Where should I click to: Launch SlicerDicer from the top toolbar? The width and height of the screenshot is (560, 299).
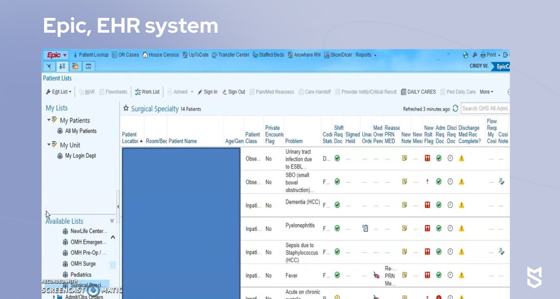[x=338, y=55]
